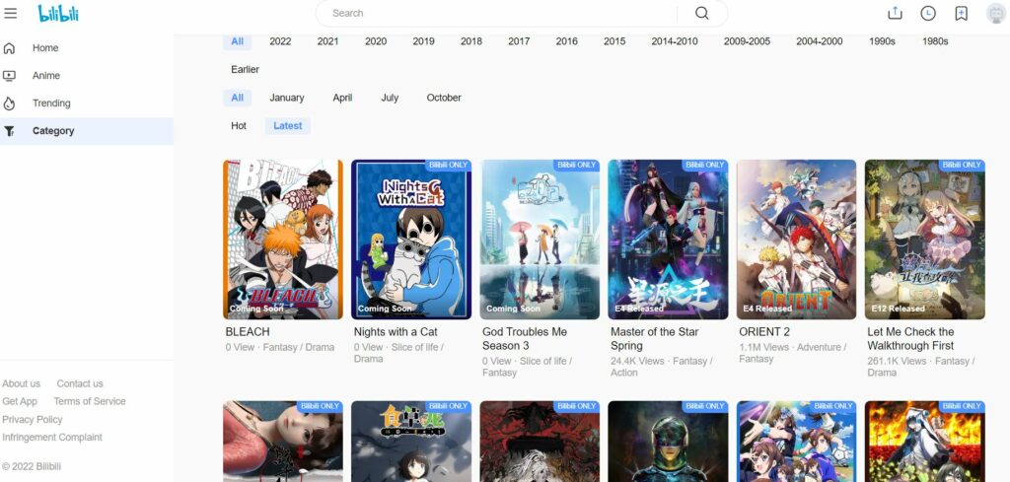Filter by year 2019
The image size is (1010, 482).
click(423, 41)
